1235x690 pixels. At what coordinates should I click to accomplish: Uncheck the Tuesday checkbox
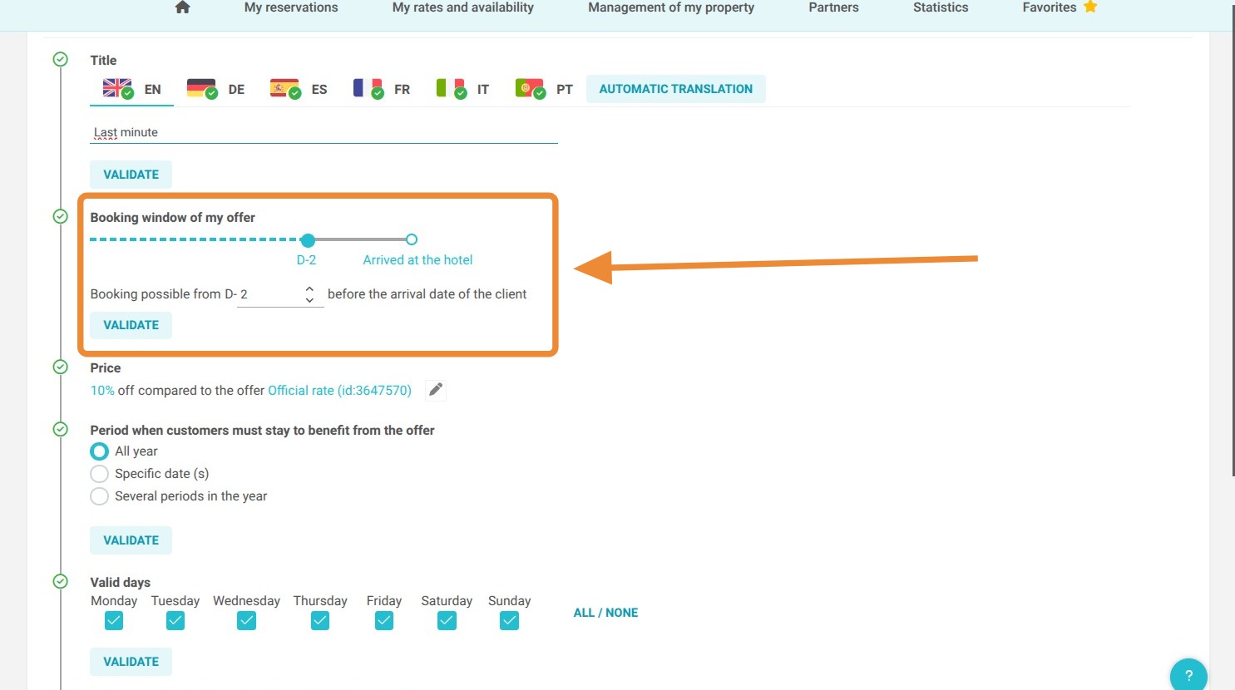175,621
